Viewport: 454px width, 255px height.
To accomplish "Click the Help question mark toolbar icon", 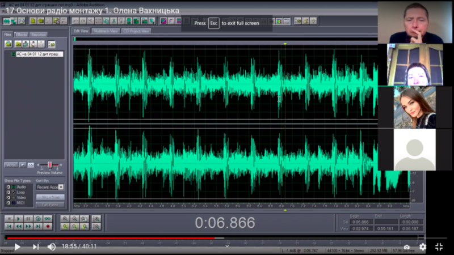I will [313, 21].
